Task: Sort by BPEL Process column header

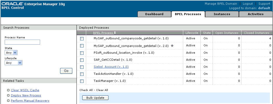Action: pos(103,33)
